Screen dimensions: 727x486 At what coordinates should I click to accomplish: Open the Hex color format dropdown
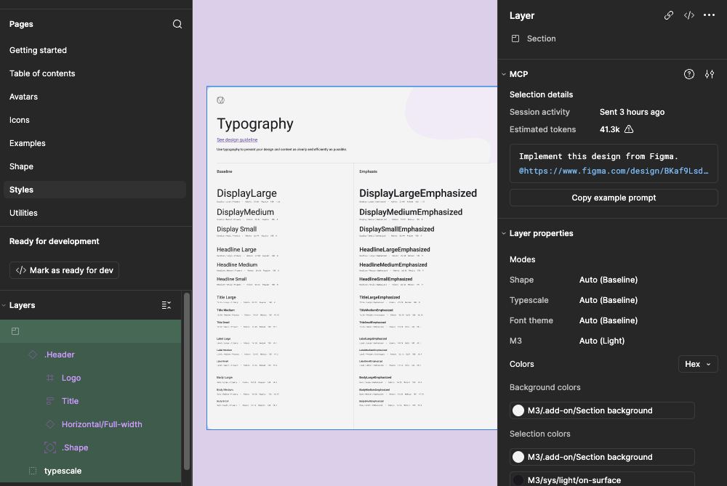(x=698, y=364)
